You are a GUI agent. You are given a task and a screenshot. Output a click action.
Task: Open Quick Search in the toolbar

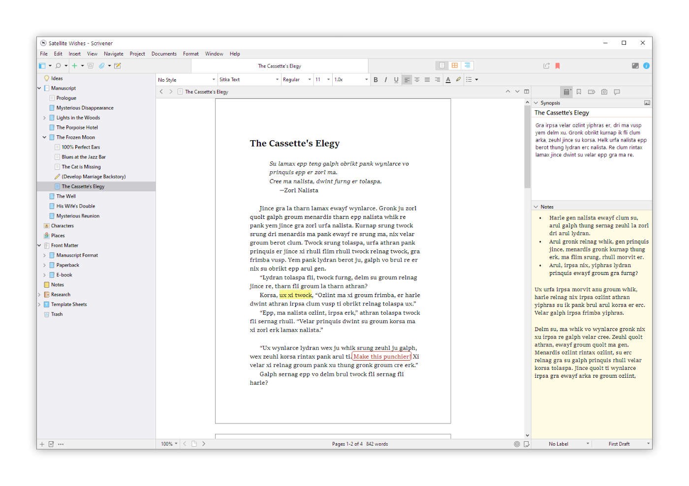tap(58, 65)
